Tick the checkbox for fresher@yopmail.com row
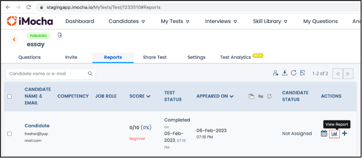Viewport: 362px width, 158px height. click(9, 134)
